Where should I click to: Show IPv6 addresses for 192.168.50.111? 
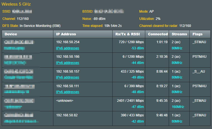click(x=68, y=92)
